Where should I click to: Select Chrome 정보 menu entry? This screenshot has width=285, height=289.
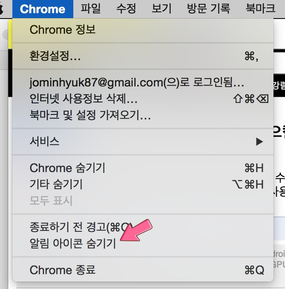click(x=143, y=30)
